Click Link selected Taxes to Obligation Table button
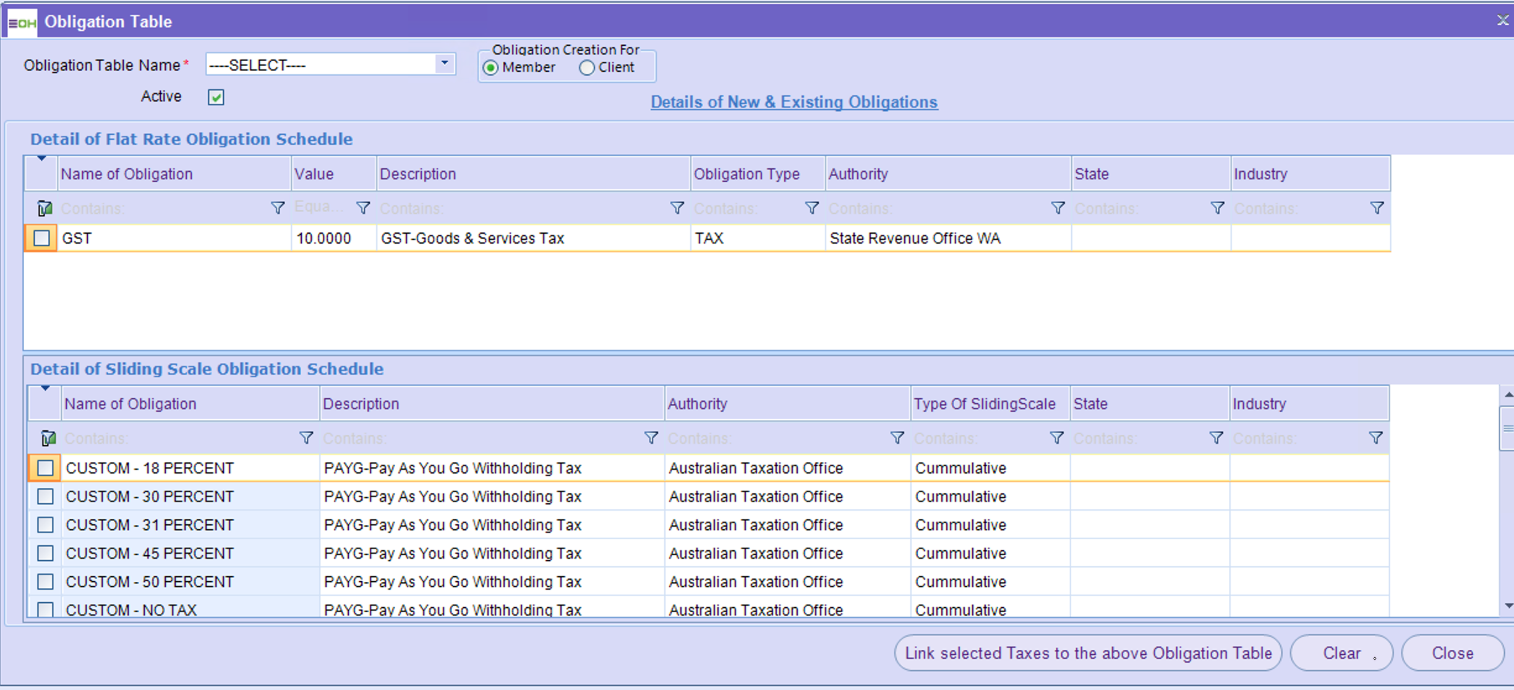Screen dimensions: 1514x690 [1088, 653]
